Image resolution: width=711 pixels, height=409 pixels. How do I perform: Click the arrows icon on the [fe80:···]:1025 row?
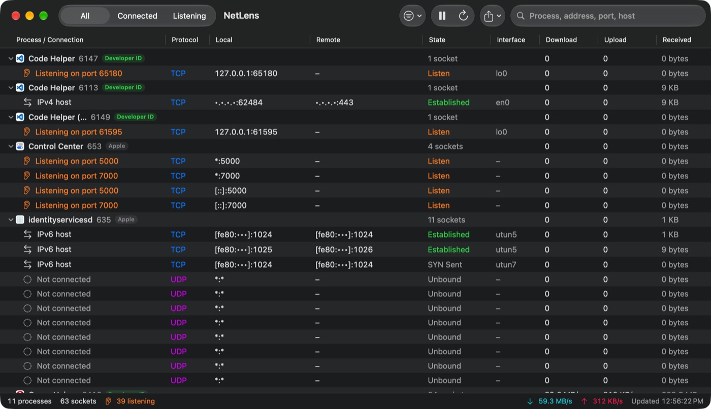(27, 249)
